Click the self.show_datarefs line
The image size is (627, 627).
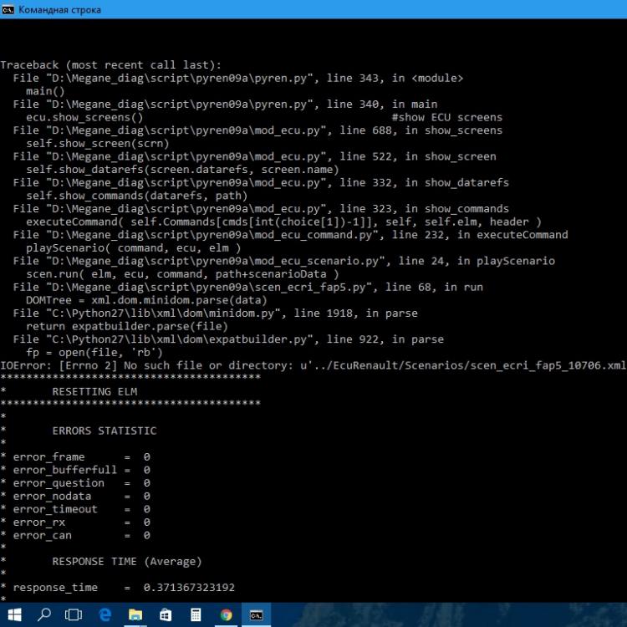pyautogui.click(x=182, y=170)
